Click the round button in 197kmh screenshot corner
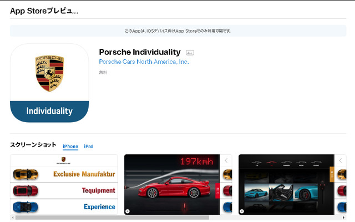Viewport: 355px width, 222px height. coord(128,211)
